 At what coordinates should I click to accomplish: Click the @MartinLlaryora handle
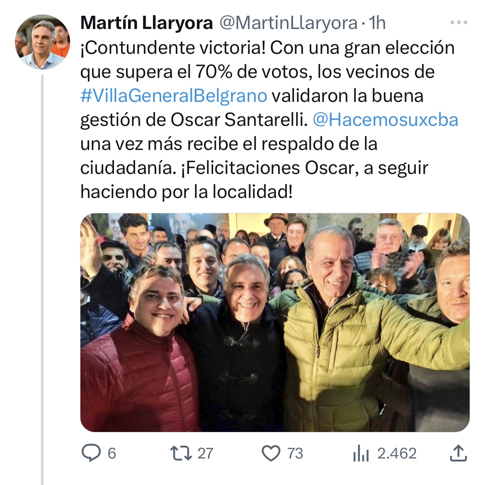pyautogui.click(x=289, y=23)
